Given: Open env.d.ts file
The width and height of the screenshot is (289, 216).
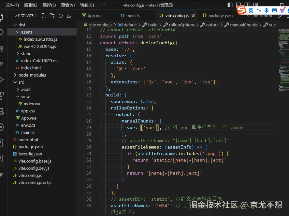Looking at the screenshot, I should (x=42, y=125).
